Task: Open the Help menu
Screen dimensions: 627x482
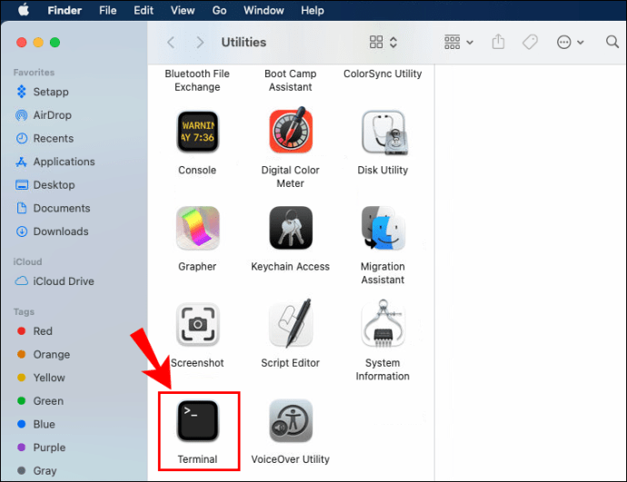Action: pos(313,10)
